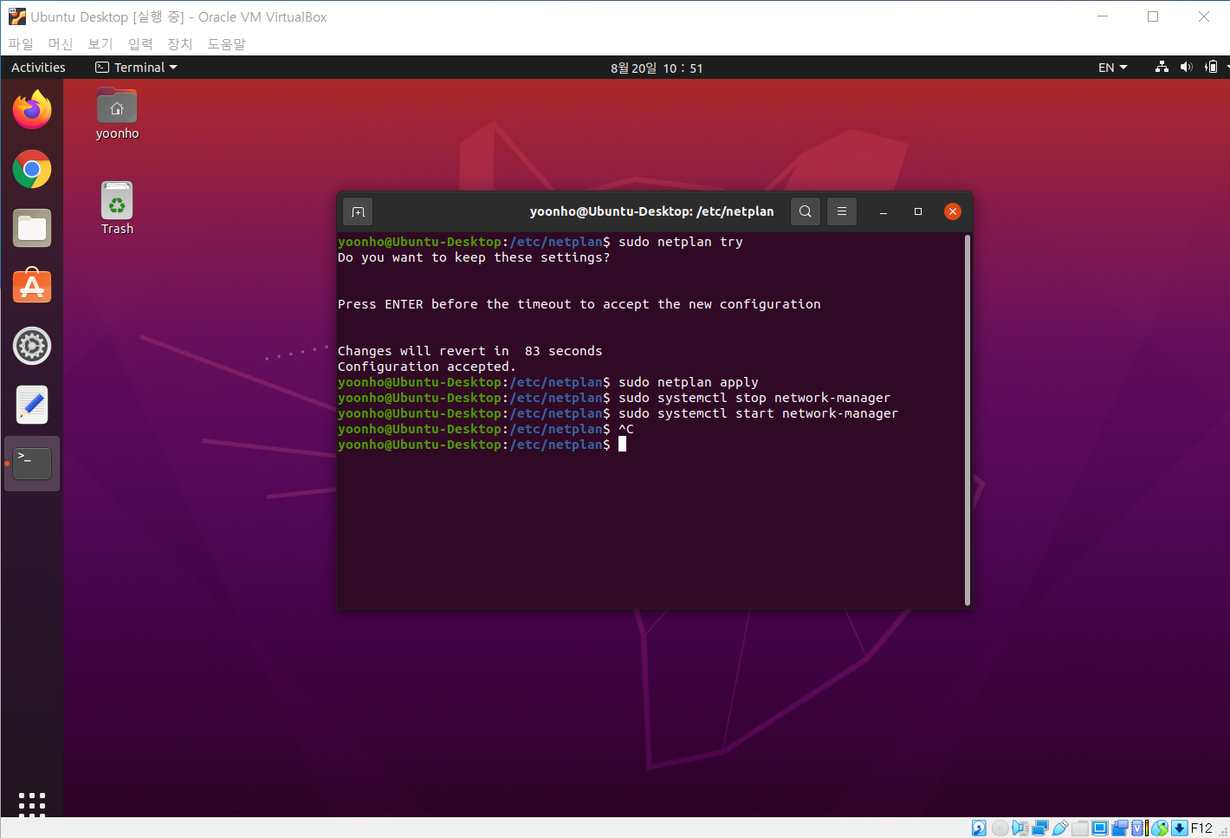The width and height of the screenshot is (1230, 838).
Task: Click VirtualBox network adapters status icon
Action: pos(1040,828)
